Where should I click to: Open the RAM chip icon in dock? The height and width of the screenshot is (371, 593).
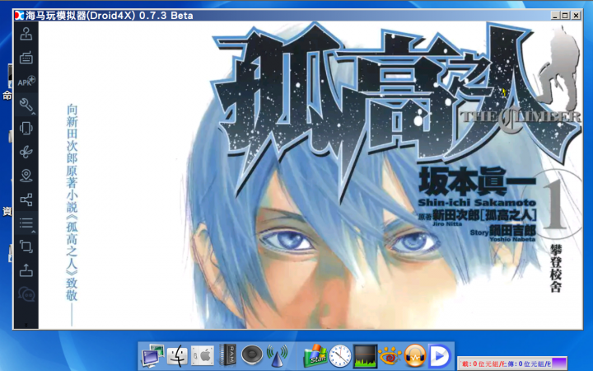[x=227, y=355]
